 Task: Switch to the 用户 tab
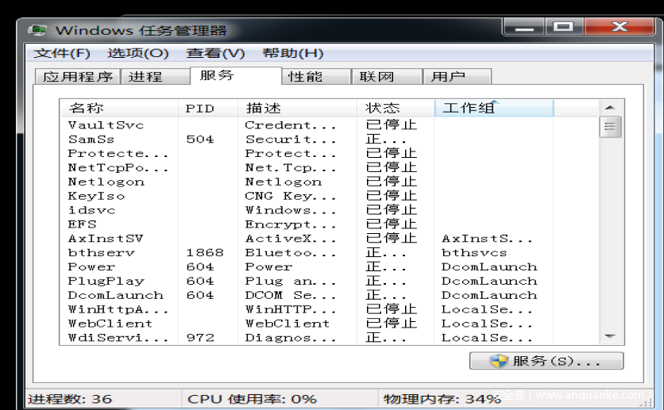[x=448, y=77]
